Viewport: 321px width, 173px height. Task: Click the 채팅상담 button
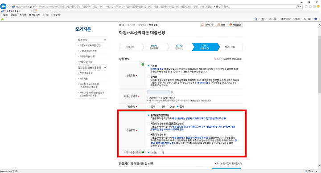click(x=235, y=25)
